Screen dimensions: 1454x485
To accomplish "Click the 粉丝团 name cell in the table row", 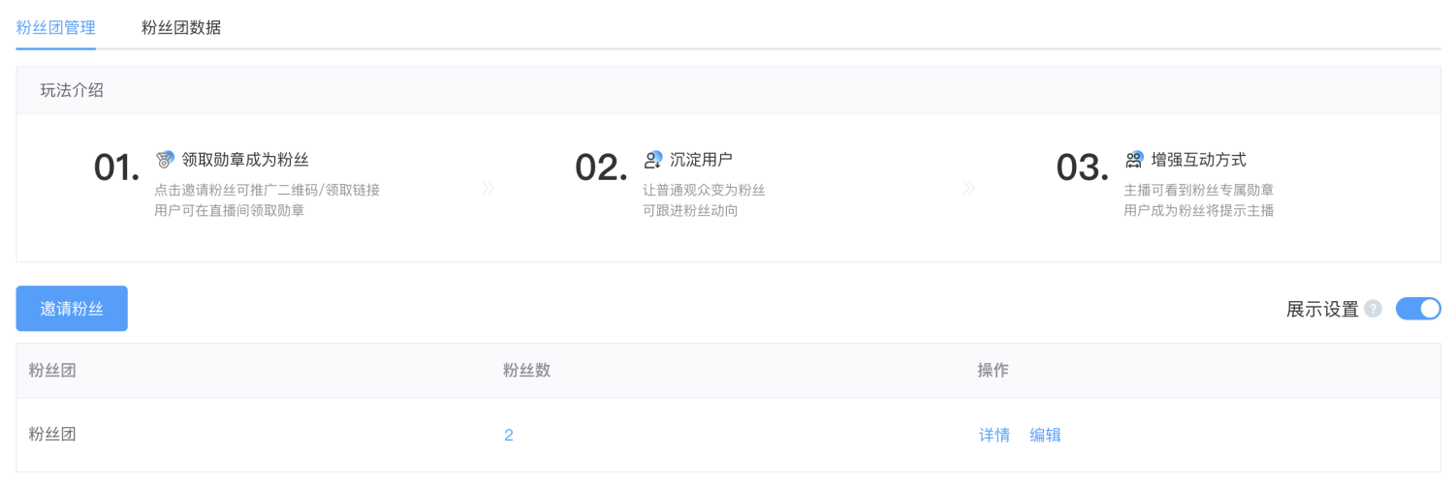I will click(x=52, y=435).
